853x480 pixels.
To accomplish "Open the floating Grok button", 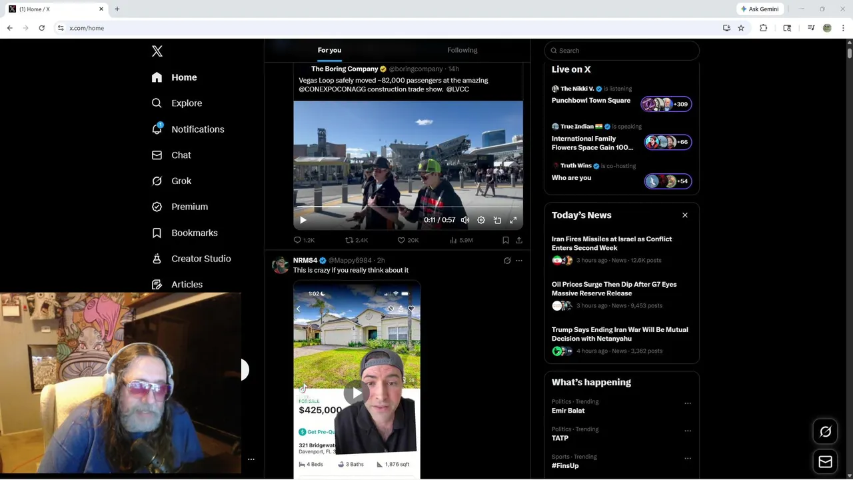I will click(x=825, y=432).
